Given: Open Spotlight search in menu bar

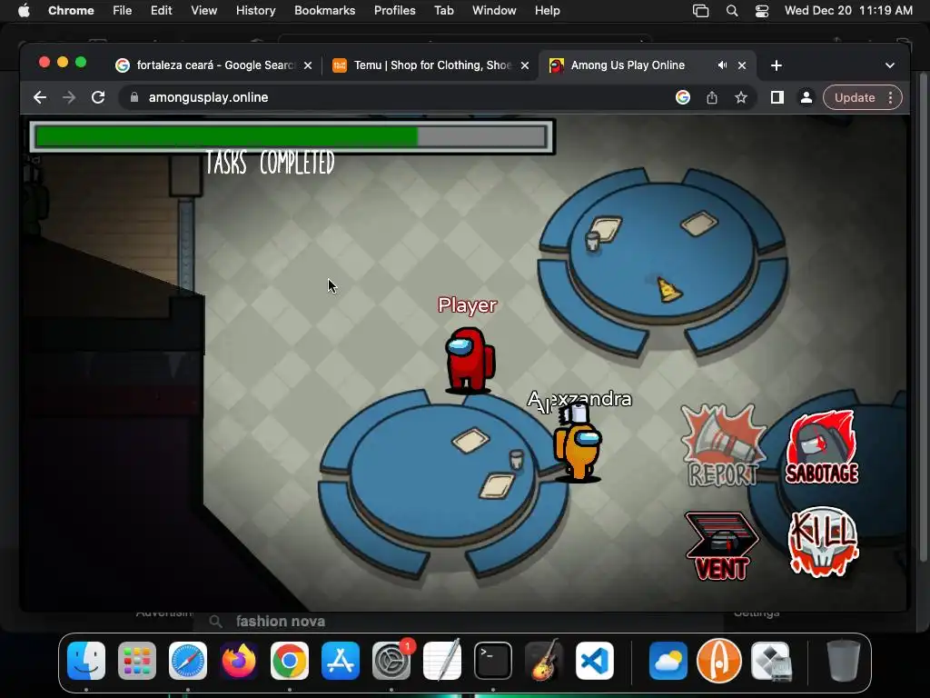Looking at the screenshot, I should click(732, 11).
